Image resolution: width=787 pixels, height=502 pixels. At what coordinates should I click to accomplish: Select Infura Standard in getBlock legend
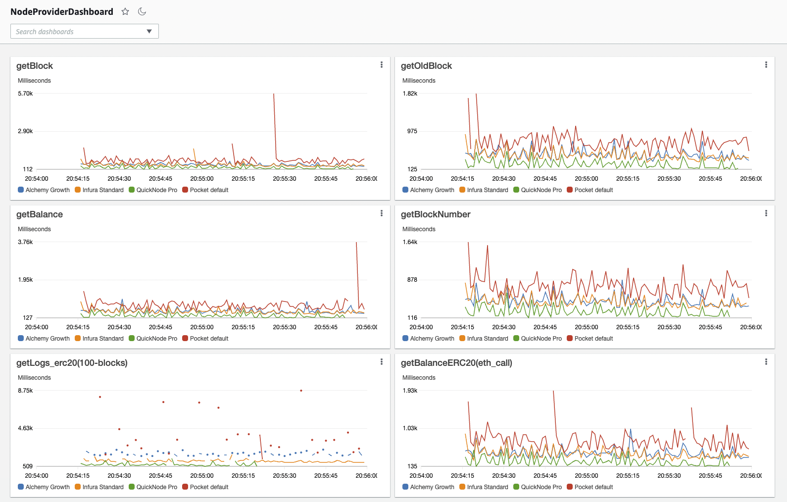coord(99,190)
